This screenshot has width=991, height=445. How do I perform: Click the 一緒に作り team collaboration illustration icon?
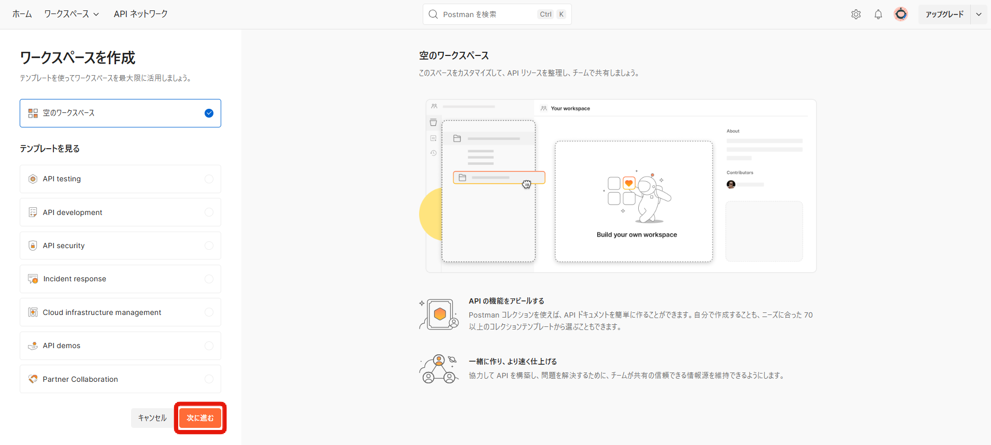point(438,369)
